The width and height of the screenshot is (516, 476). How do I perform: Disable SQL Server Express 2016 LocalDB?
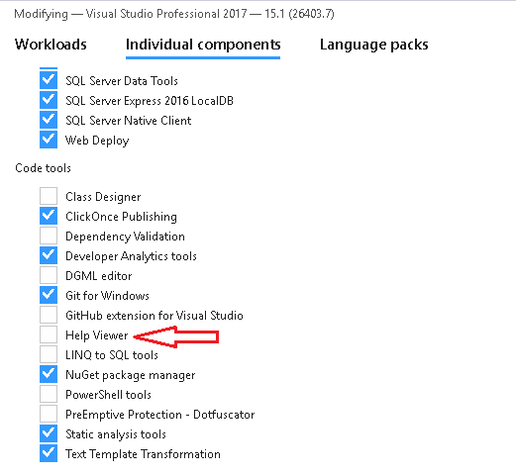49,100
